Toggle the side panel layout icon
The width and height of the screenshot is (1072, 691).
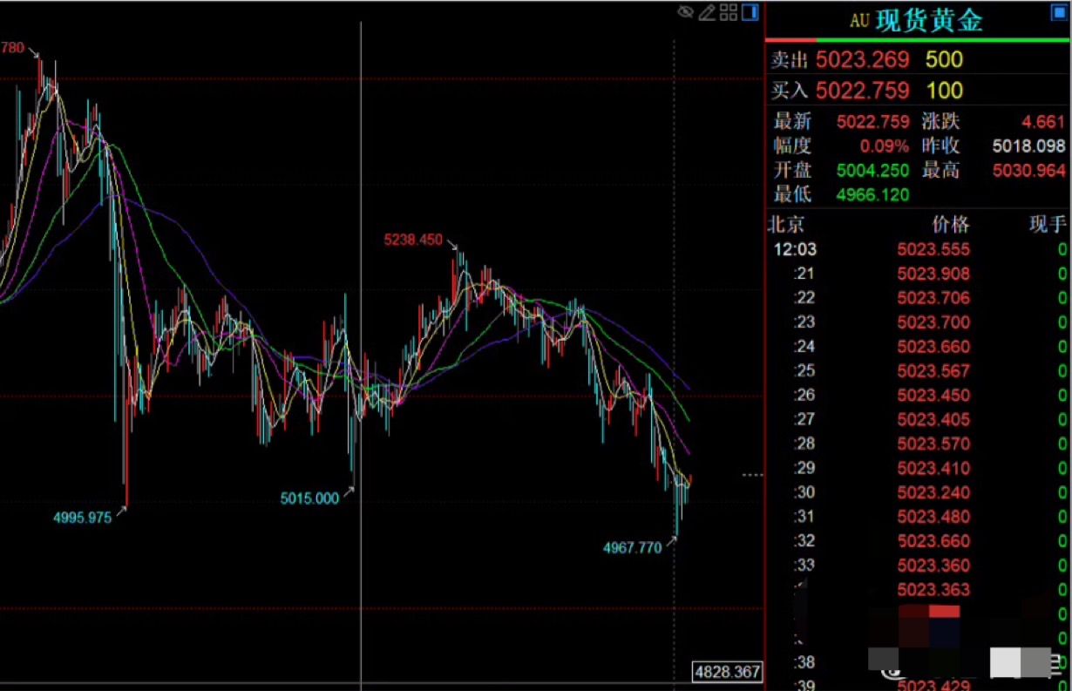pyautogui.click(x=750, y=12)
